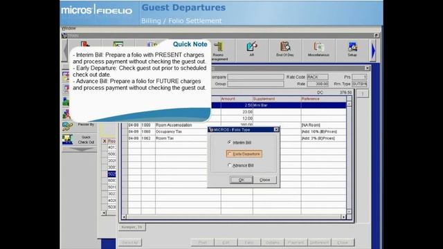The width and height of the screenshot is (443, 249).
Task: Advance the toolbar with blue right arrow
Action: (373, 50)
